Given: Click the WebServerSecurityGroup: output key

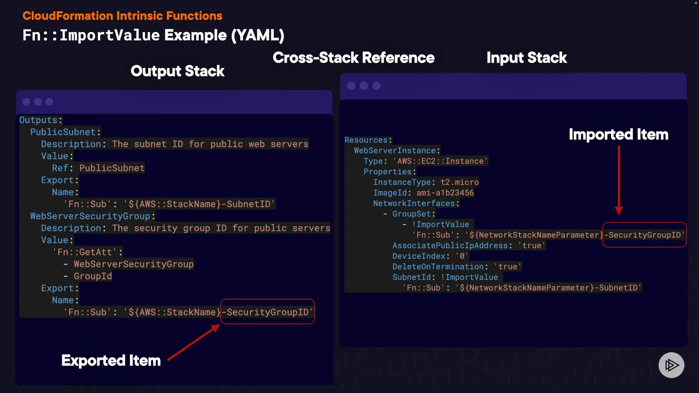Looking at the screenshot, I should (x=92, y=216).
